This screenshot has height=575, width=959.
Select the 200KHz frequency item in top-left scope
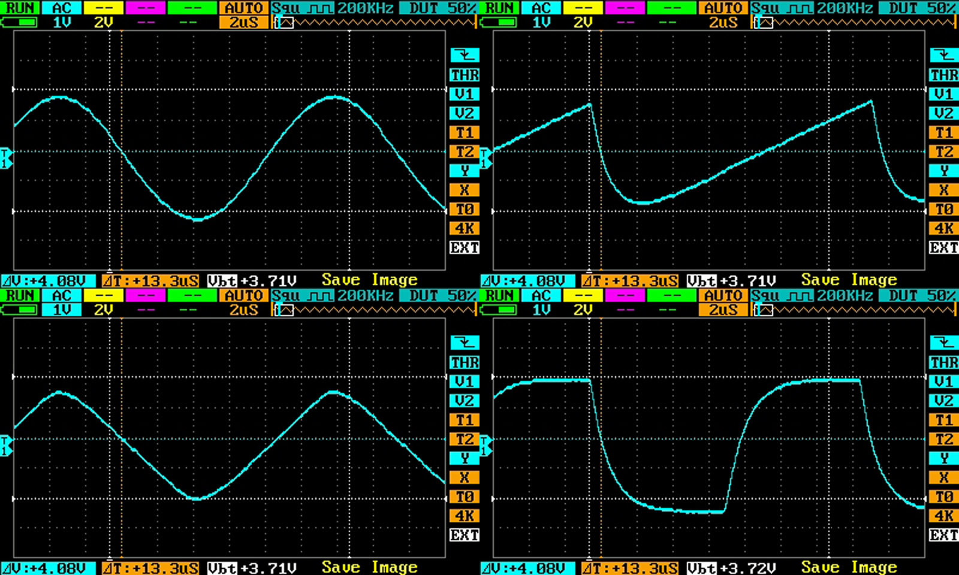click(x=365, y=8)
